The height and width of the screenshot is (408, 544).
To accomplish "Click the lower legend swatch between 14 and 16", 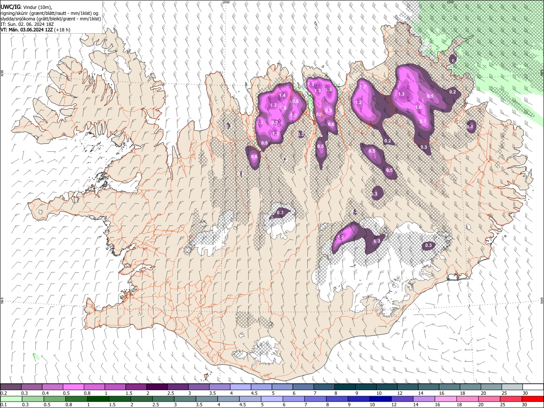I will click(x=424, y=399).
